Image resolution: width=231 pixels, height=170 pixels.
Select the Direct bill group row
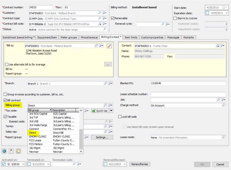click(x=53, y=133)
